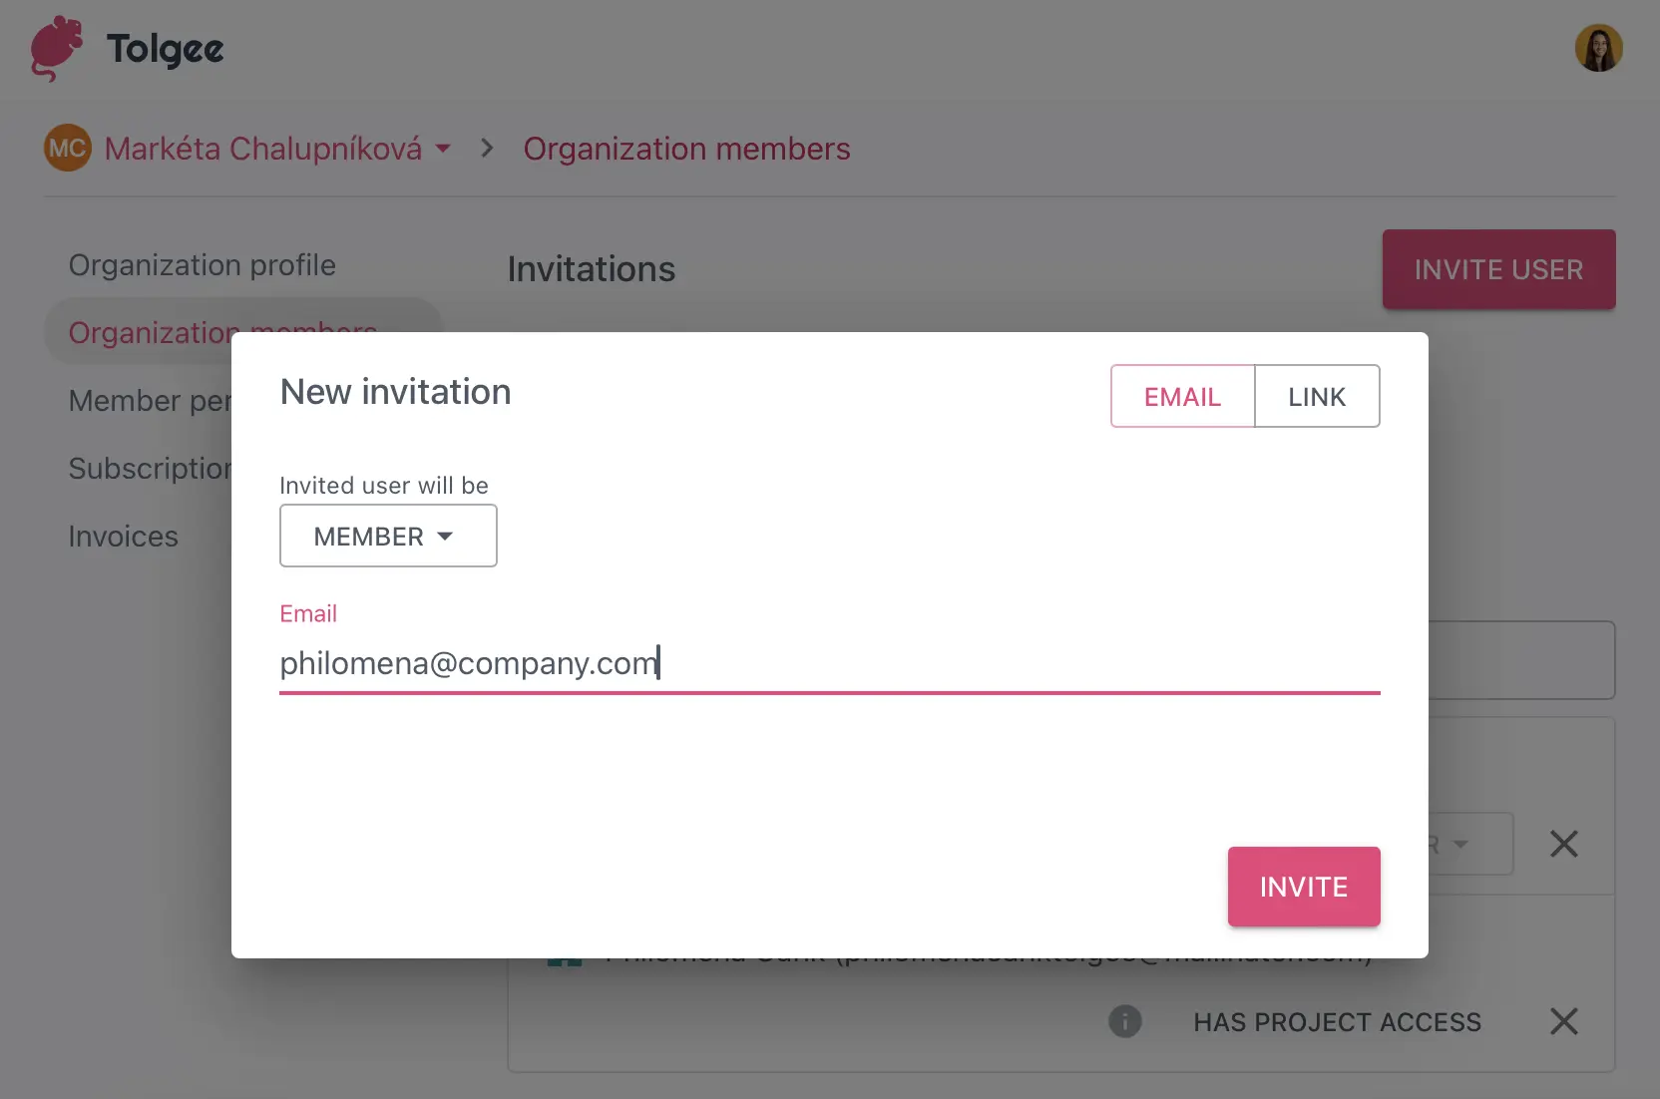Click the X icon beside the role selector
This screenshot has width=1660, height=1099.
point(1564,844)
